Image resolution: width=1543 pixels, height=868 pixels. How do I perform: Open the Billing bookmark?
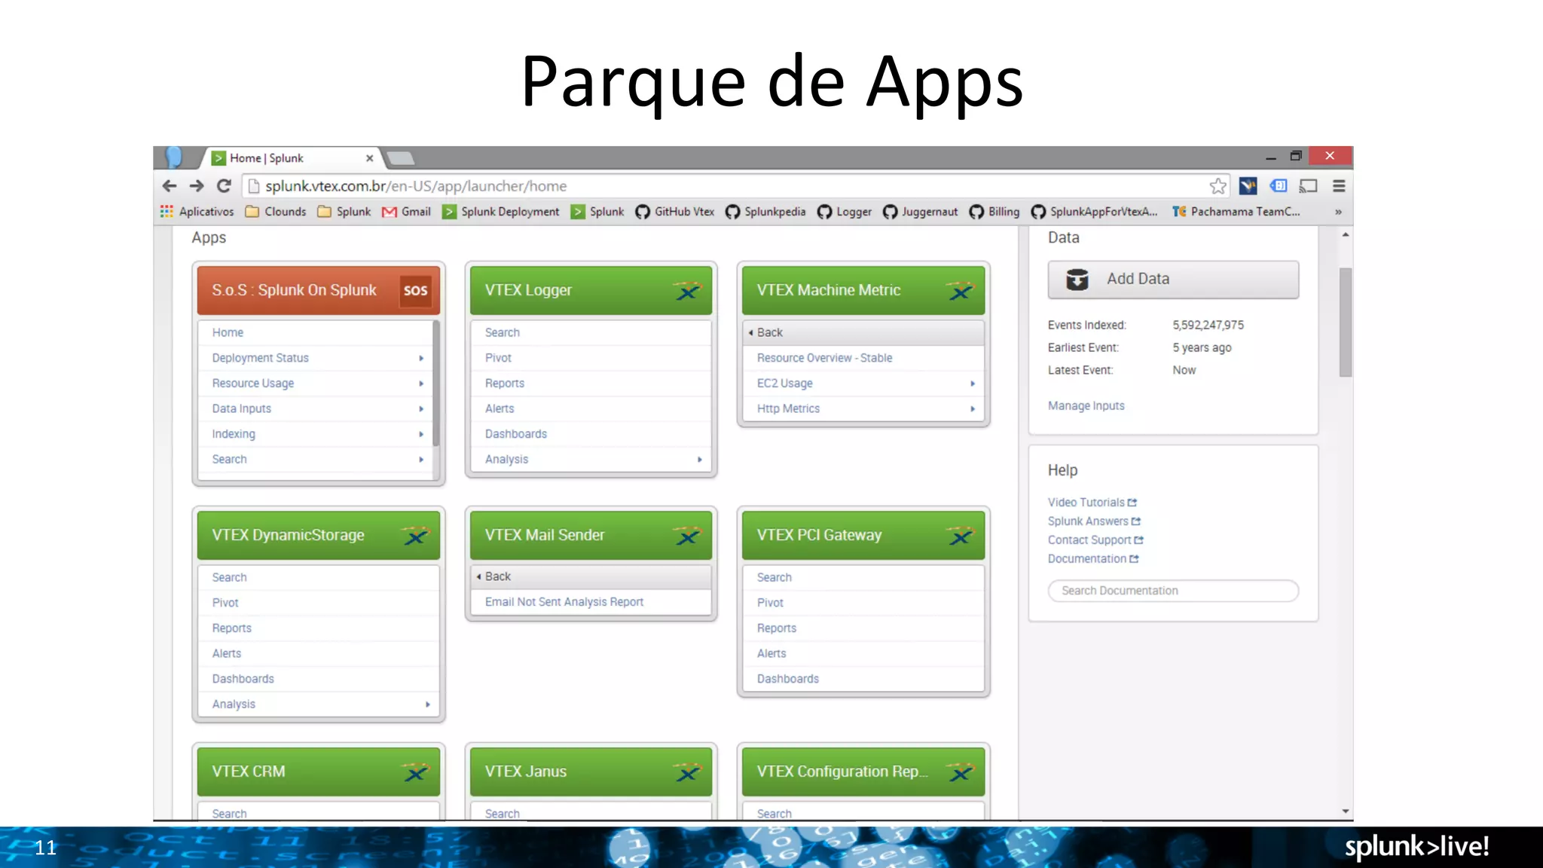(995, 212)
